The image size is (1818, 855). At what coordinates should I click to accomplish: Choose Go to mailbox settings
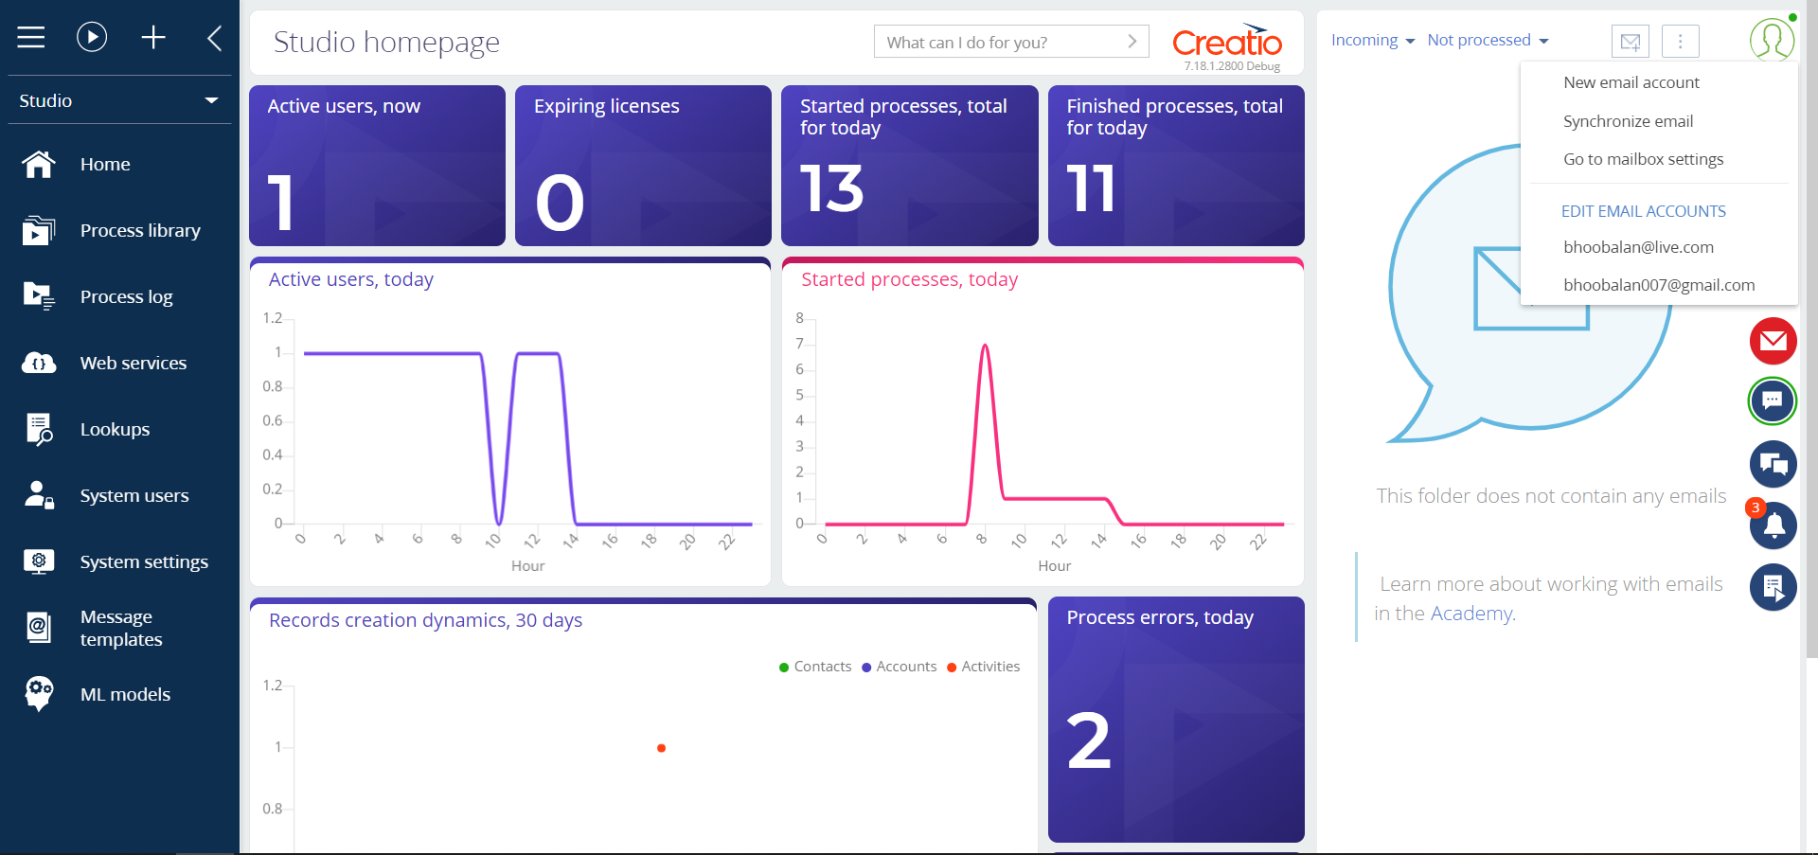point(1643,159)
